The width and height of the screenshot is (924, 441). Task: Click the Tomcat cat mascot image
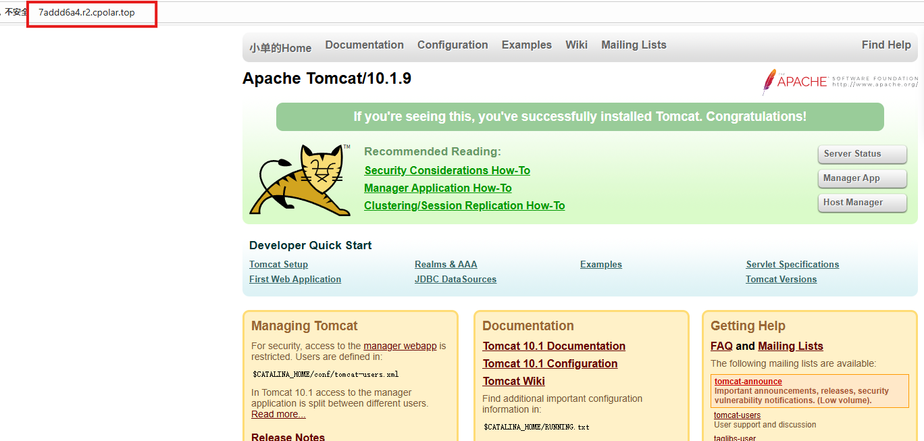pos(300,180)
